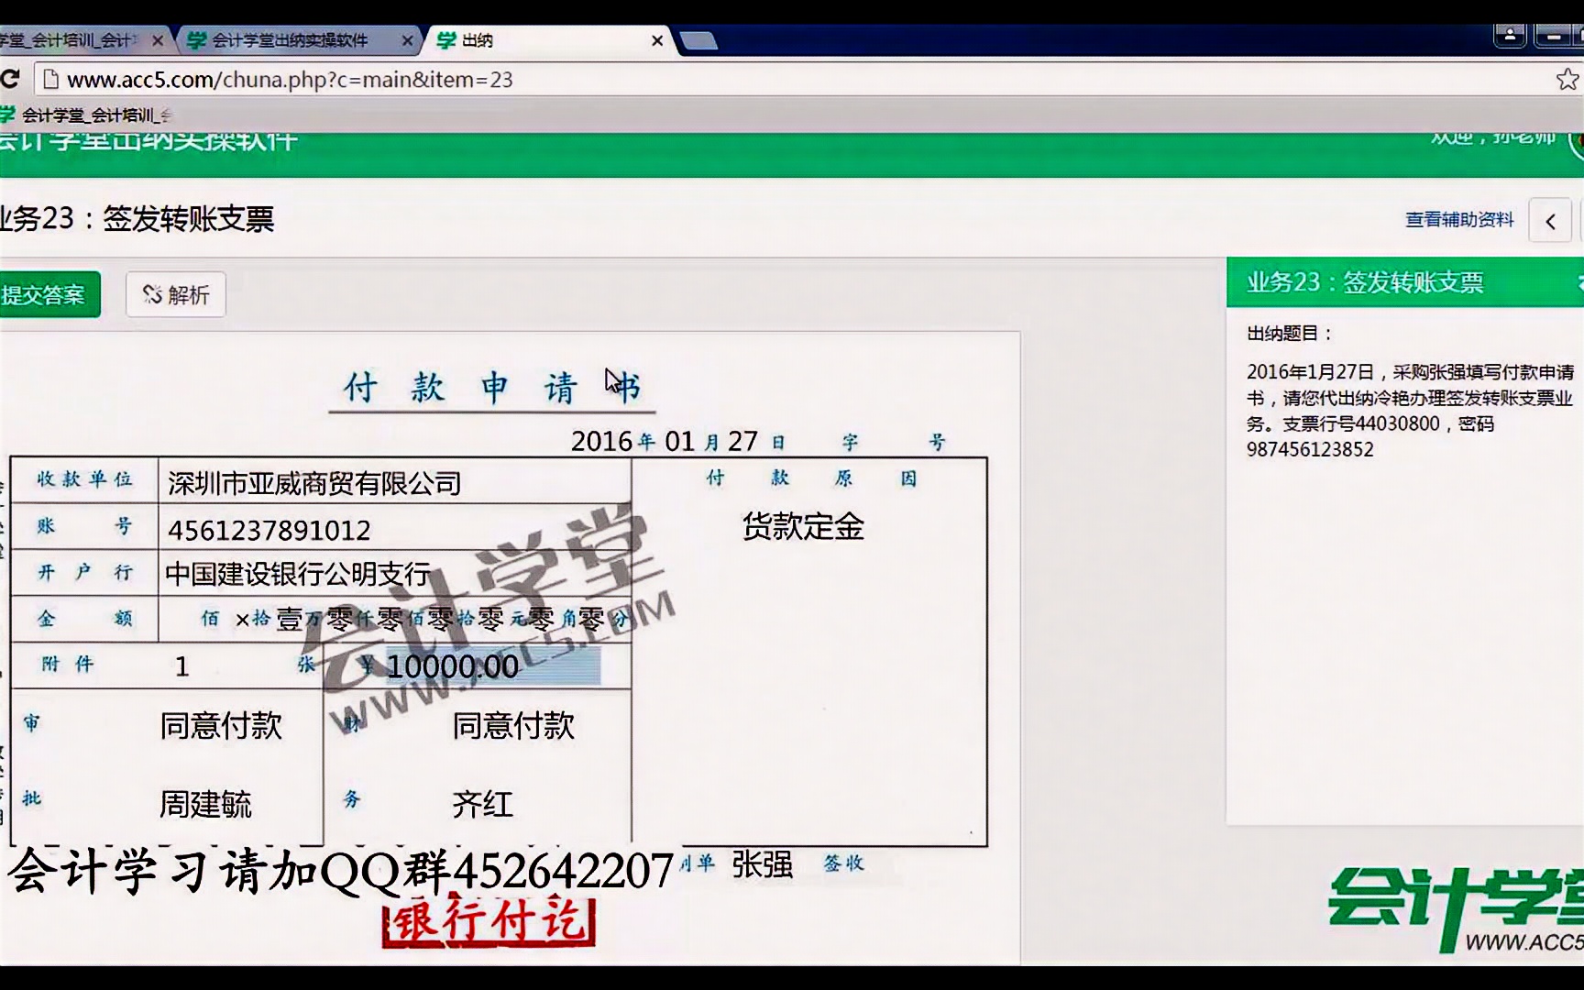The height and width of the screenshot is (990, 1584).
Task: Click approver name 周建毓
Action: (205, 804)
